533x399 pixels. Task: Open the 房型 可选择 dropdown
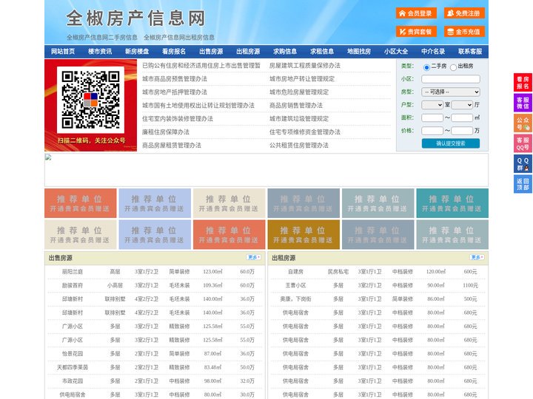[x=451, y=92]
